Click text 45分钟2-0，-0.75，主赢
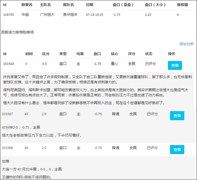197x180 pixels. click(21, 127)
